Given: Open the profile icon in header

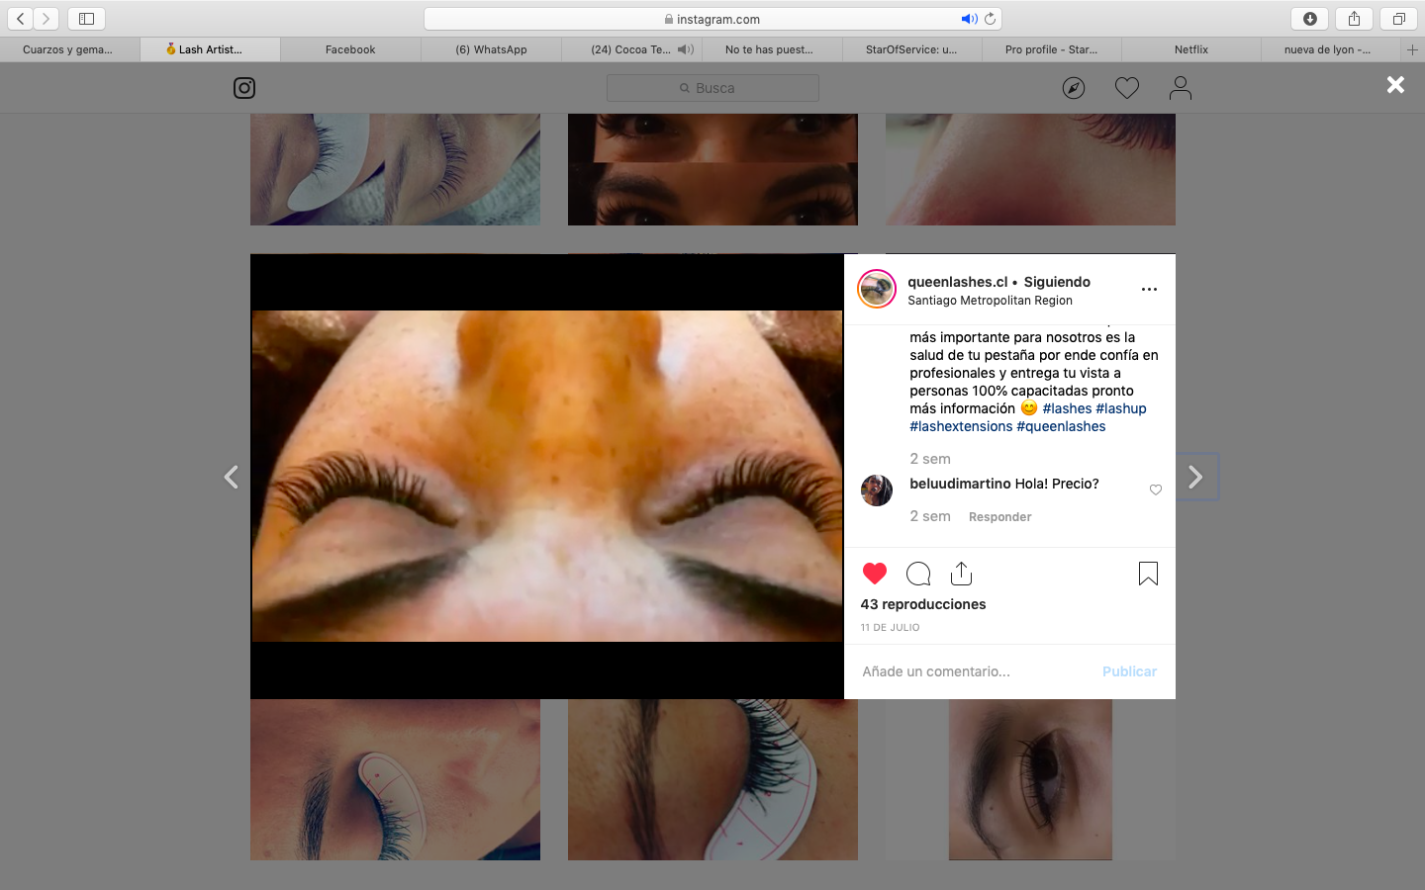Looking at the screenshot, I should [1180, 88].
